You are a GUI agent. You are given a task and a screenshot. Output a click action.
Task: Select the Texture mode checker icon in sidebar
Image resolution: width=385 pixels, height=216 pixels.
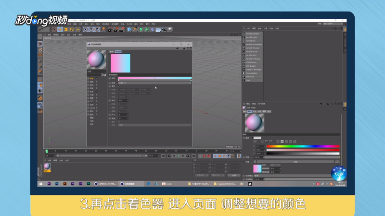coord(40,50)
